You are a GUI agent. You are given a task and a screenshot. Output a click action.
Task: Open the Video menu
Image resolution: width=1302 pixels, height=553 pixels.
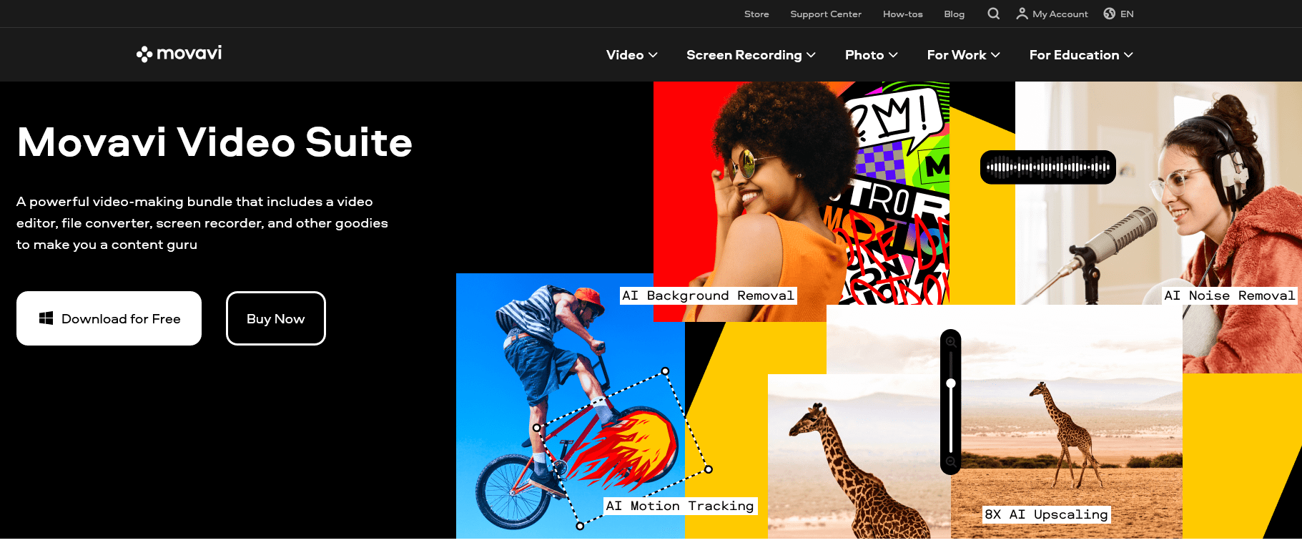pyautogui.click(x=632, y=55)
